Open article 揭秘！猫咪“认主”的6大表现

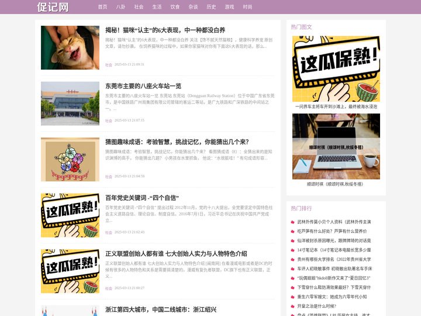pos(165,30)
